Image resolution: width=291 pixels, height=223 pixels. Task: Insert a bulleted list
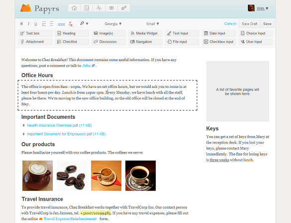click(x=51, y=24)
